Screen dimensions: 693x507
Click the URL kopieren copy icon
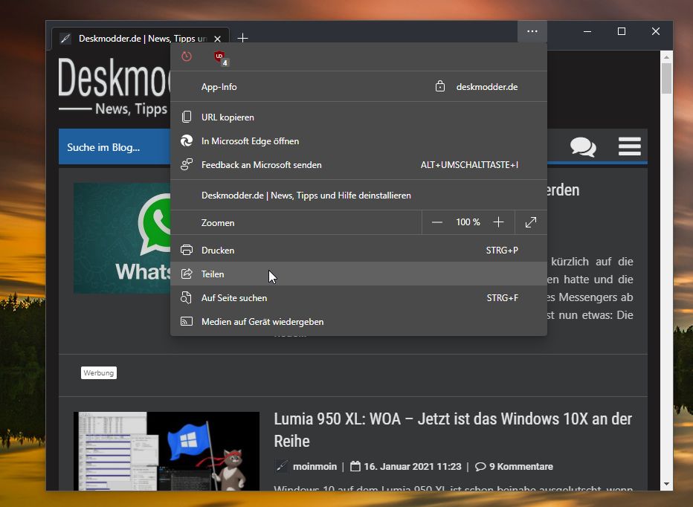tap(187, 117)
